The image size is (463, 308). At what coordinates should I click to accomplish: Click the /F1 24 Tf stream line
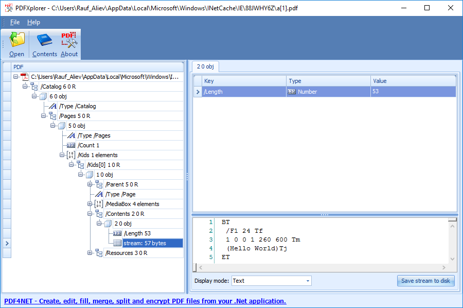[244, 231]
